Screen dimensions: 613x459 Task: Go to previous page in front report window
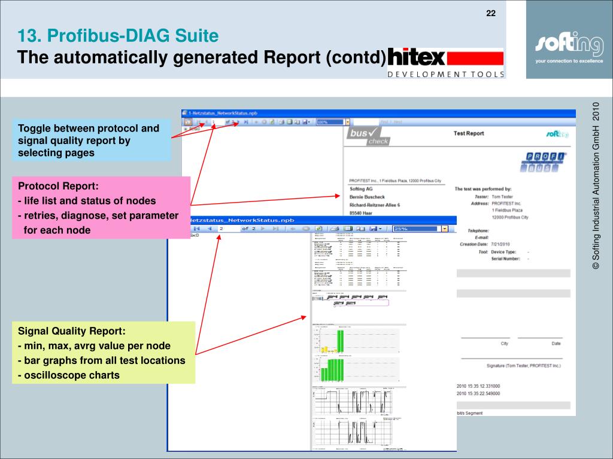[210, 228]
